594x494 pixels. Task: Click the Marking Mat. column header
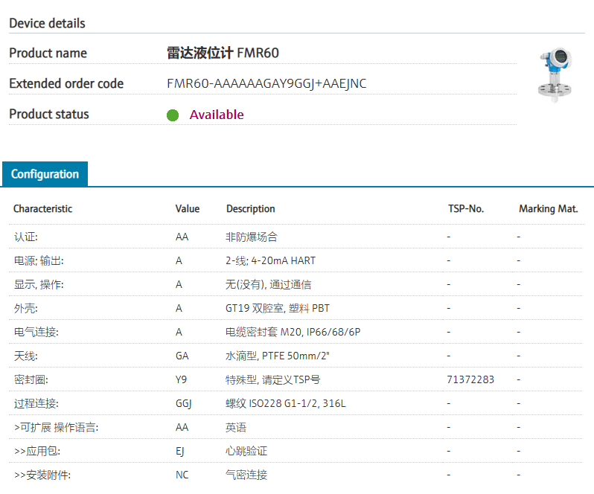click(x=548, y=209)
